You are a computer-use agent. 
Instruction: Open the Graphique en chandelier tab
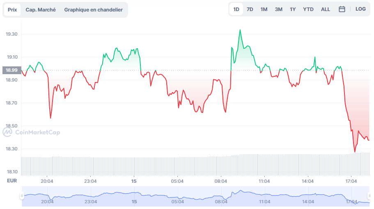[x=94, y=10]
